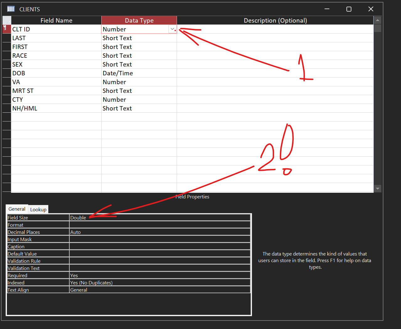Image resolution: width=401 pixels, height=329 pixels.
Task: Click the Short Text type for FIRST
Action: 139,47
